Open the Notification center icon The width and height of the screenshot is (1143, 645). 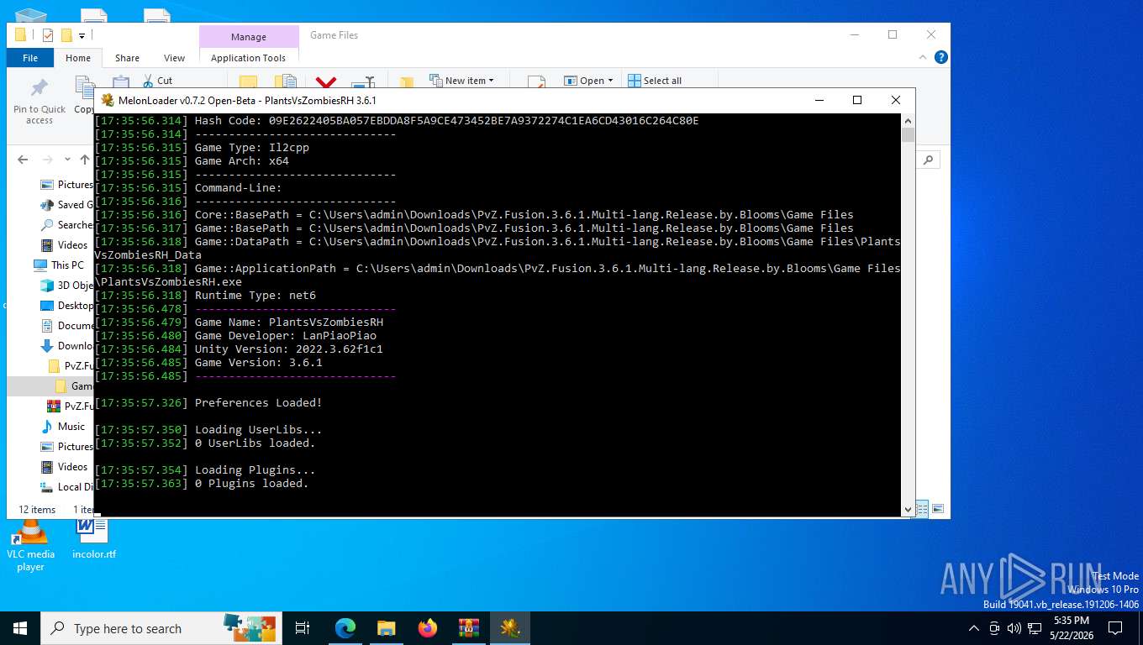(x=1115, y=628)
